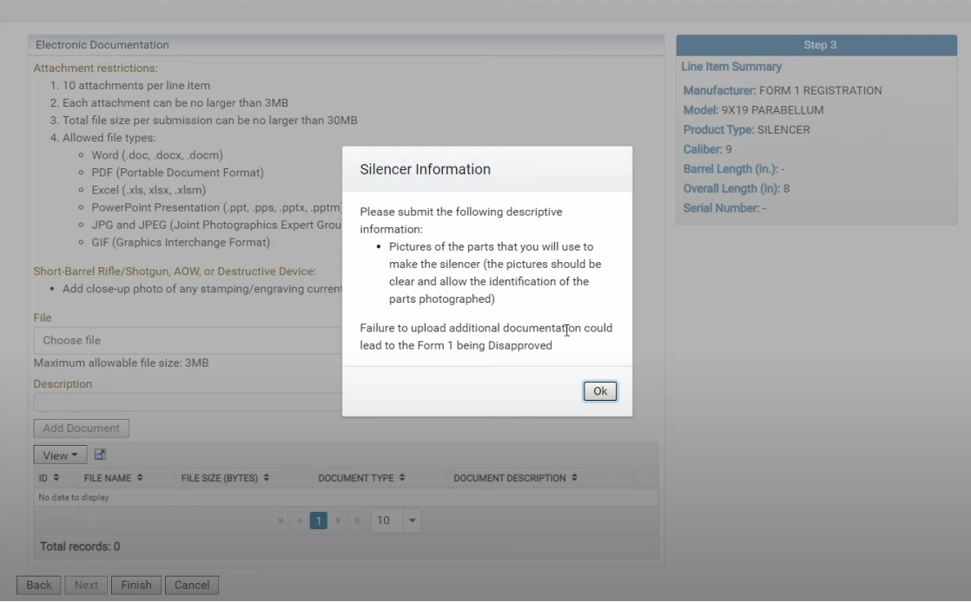Viewport: 971px width, 602px height.
Task: Go to first page in table paginator
Action: click(x=281, y=520)
